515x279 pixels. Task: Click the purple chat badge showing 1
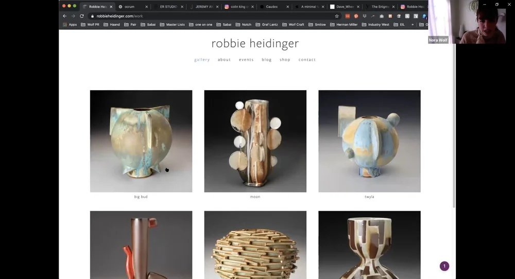coord(444,266)
